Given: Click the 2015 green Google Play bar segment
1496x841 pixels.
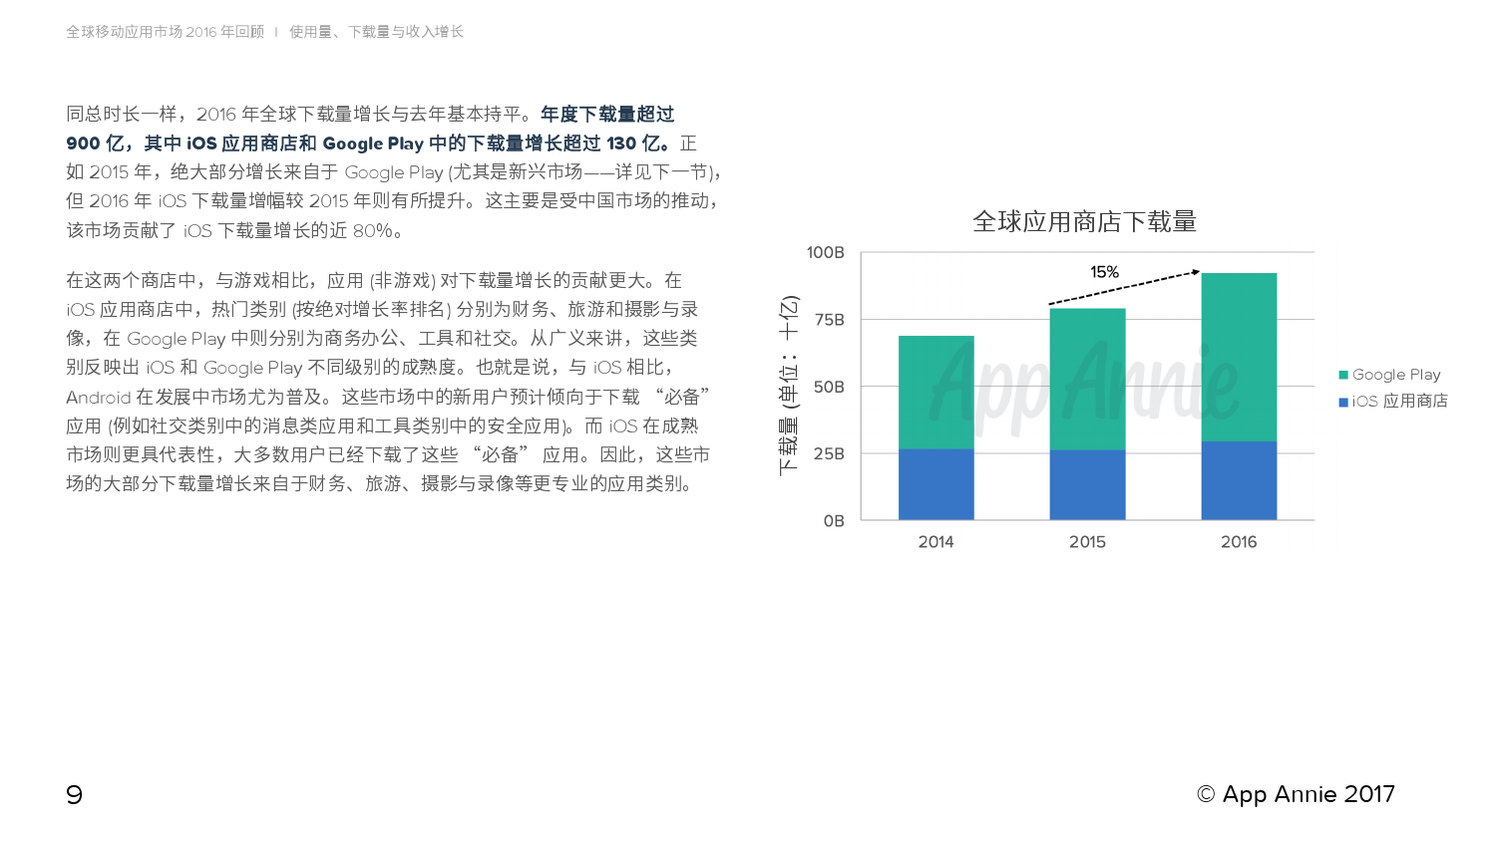Looking at the screenshot, I should 1088,380.
